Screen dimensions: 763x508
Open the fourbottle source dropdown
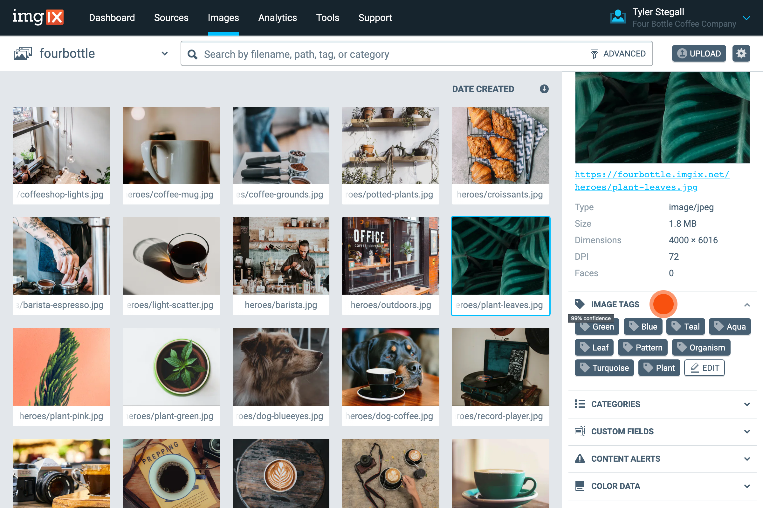pyautogui.click(x=164, y=53)
